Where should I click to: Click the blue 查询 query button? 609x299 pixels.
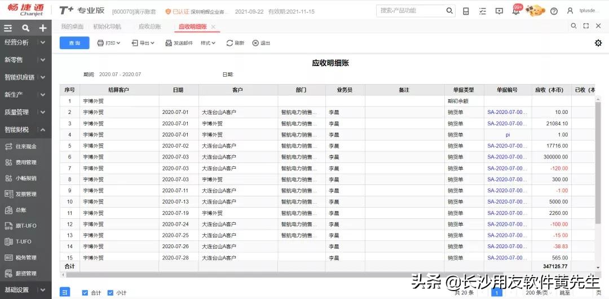click(x=74, y=43)
